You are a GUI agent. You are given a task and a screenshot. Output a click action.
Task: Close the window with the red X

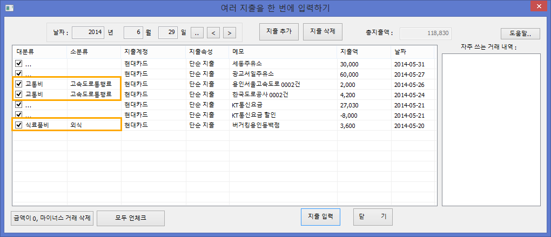click(537, 8)
